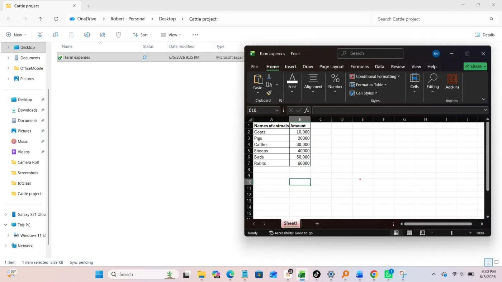Viewport: 502px width, 282px height.
Task: Open the Cell Styles gallery dropdown
Action: [363, 93]
